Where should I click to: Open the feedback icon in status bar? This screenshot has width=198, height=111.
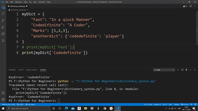point(192,105)
